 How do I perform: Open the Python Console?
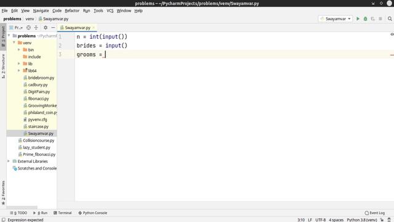(x=92, y=213)
